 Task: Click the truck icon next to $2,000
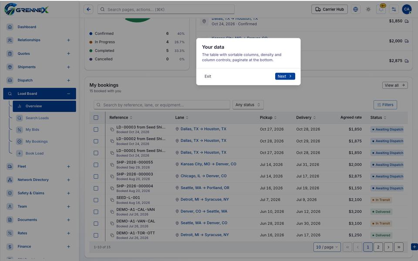tap(407, 41)
